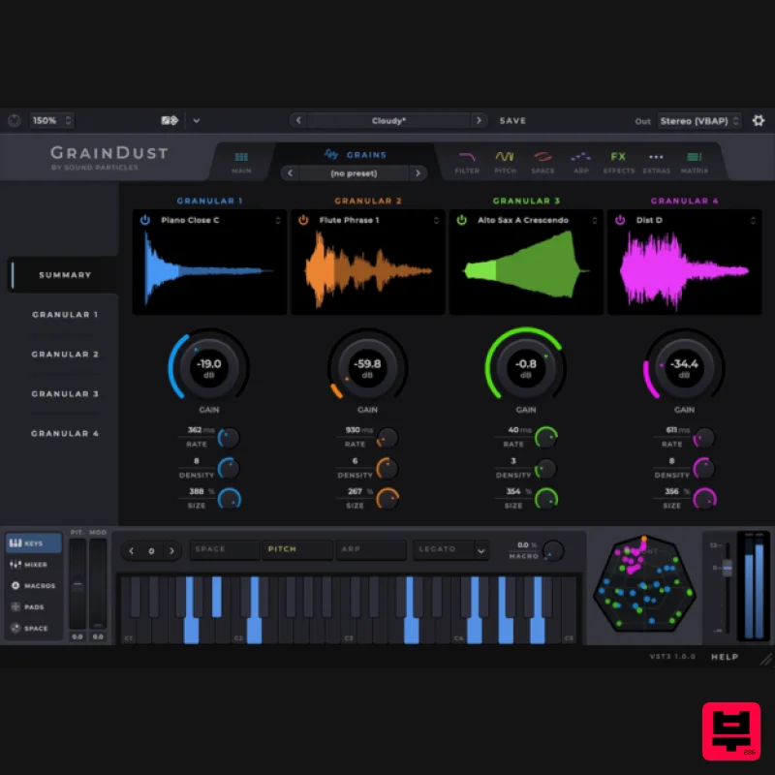This screenshot has height=775, width=775.
Task: Open the grain preset dropdown arrow
Action: click(417, 171)
